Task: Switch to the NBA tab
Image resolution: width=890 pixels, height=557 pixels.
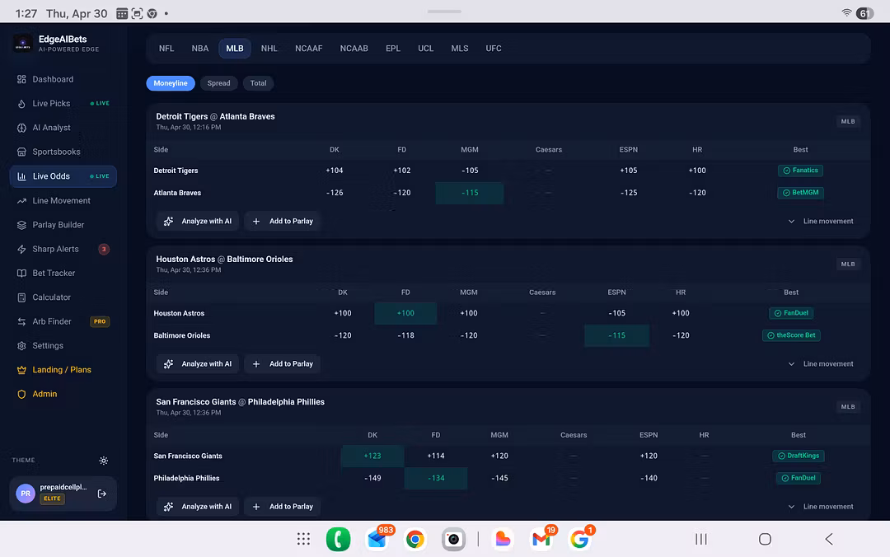Action: [199, 49]
